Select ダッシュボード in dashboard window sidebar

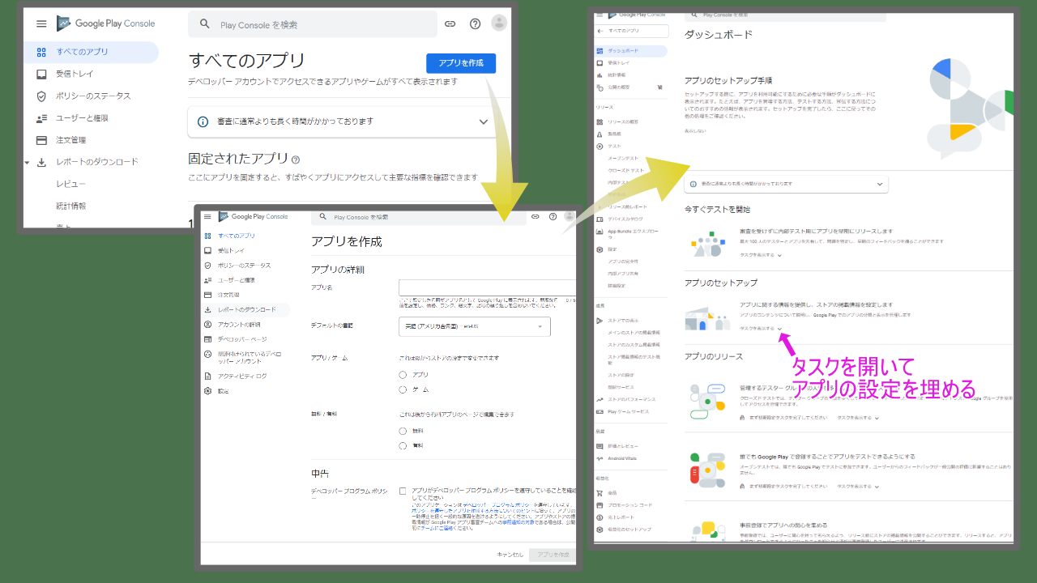tap(631, 51)
